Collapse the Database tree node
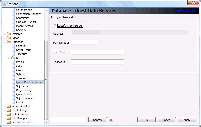201x127 pixels. pyautogui.click(x=5, y=42)
